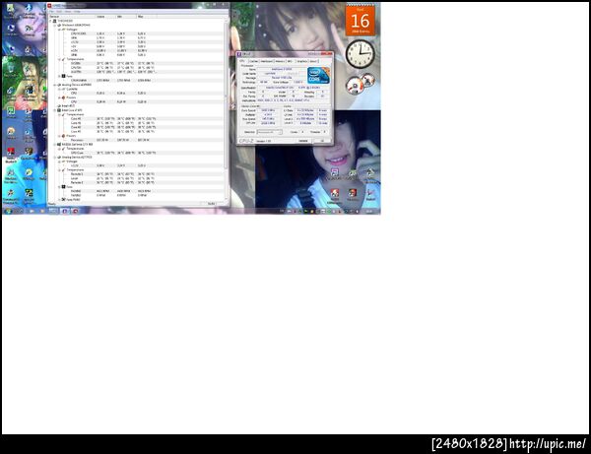This screenshot has height=454, width=591.
Task: Click the analog clock desktop gadget
Action: 360,54
